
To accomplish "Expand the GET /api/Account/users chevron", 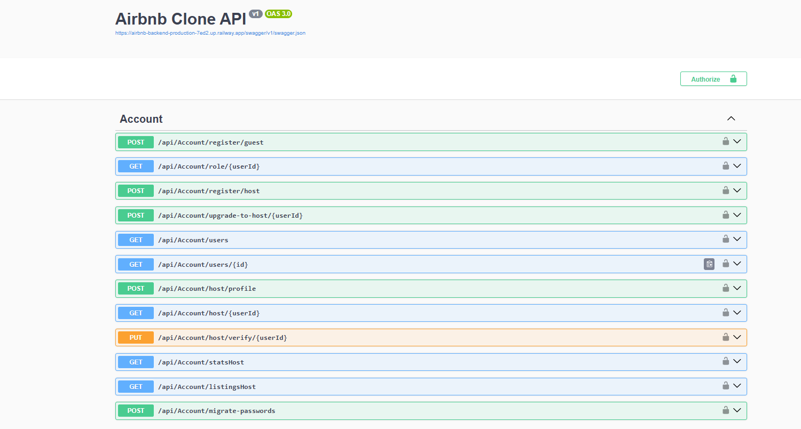I will [x=737, y=239].
